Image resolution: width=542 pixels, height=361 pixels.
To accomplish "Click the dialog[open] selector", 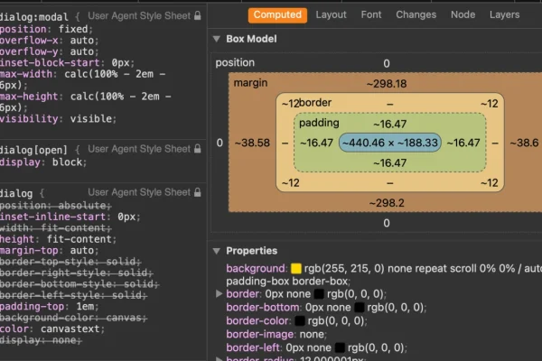I will click(x=33, y=150).
